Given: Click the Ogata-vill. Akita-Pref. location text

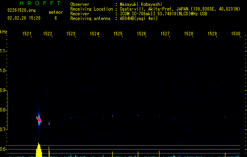Looking at the screenshot, I should tap(180, 9).
